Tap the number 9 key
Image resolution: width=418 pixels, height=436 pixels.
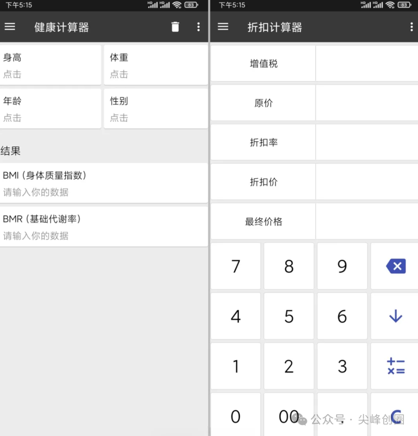(x=342, y=266)
